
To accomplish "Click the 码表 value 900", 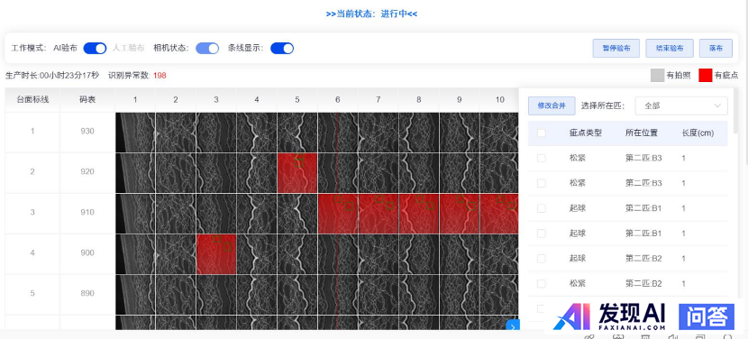I will coord(87,253).
